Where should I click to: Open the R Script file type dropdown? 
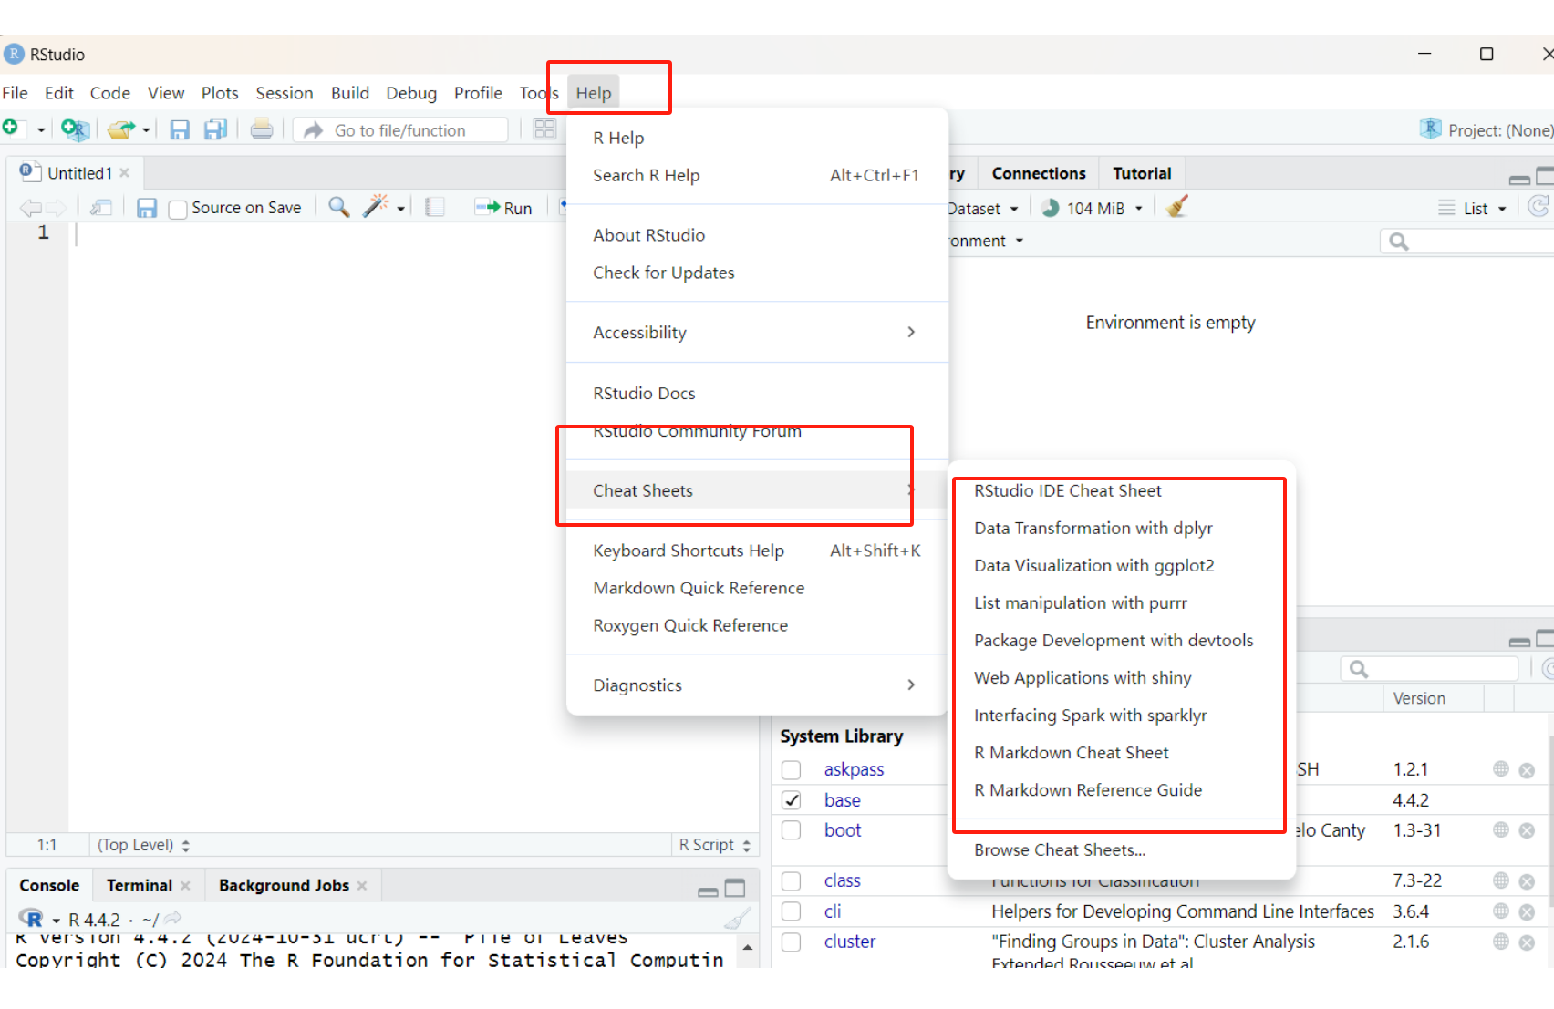click(715, 845)
